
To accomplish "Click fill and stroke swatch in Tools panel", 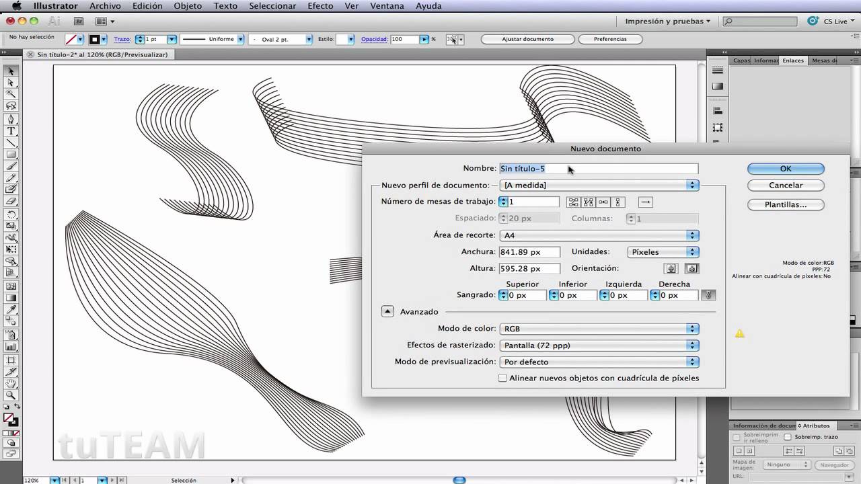I will coord(11,419).
